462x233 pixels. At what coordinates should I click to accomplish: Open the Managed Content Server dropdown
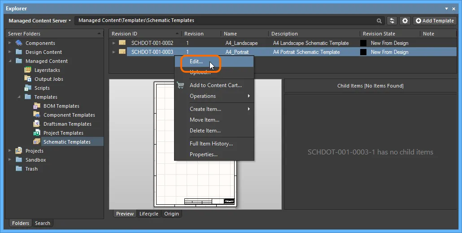(x=39, y=21)
